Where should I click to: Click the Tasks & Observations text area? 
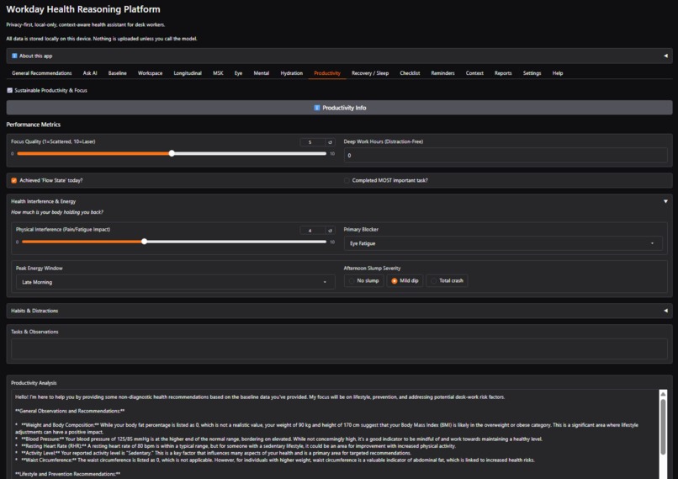tap(339, 349)
